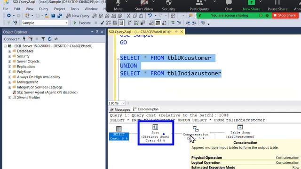The image size is (301, 169).
Task: Click the Display Estimated Execution Plan icon
Action: [x=109, y=23]
